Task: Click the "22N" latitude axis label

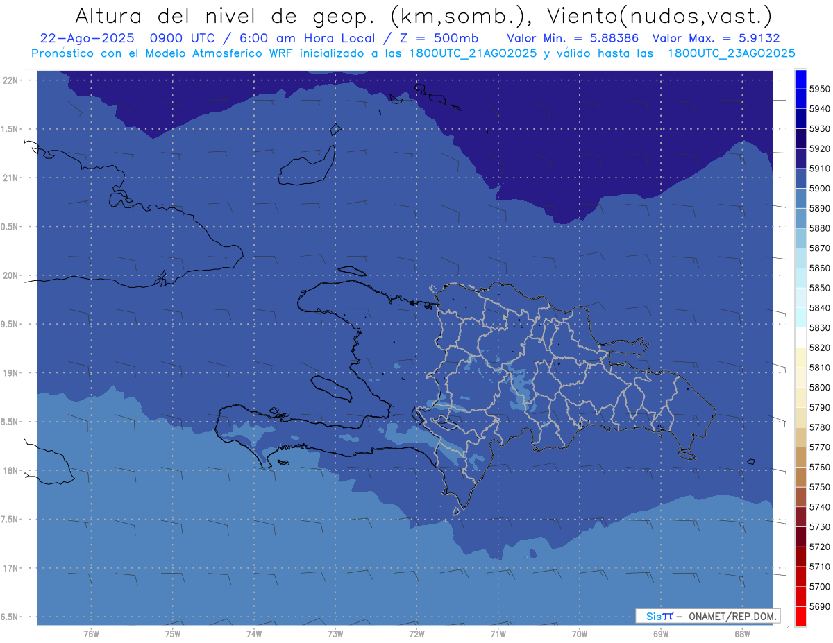Action: [x=10, y=80]
